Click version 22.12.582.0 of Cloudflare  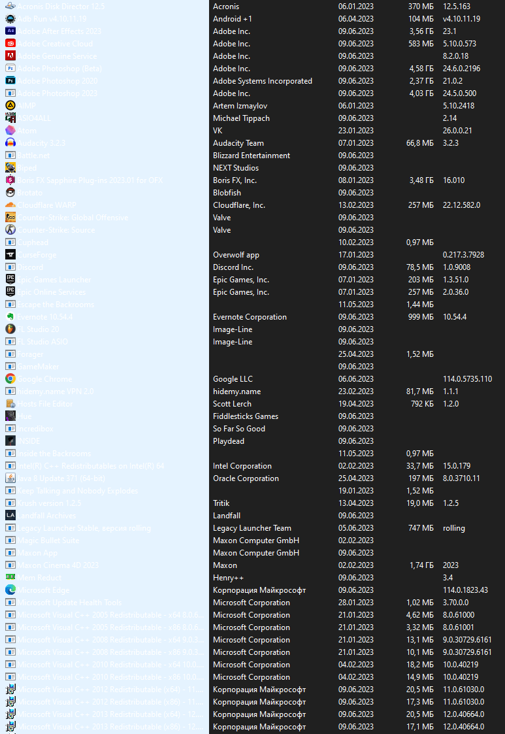pos(461,205)
